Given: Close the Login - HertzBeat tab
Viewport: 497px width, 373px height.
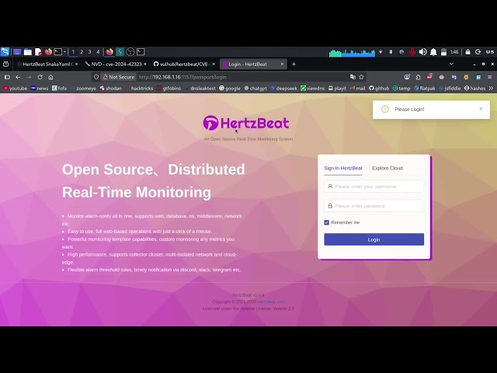Looking at the screenshot, I should coord(282,64).
